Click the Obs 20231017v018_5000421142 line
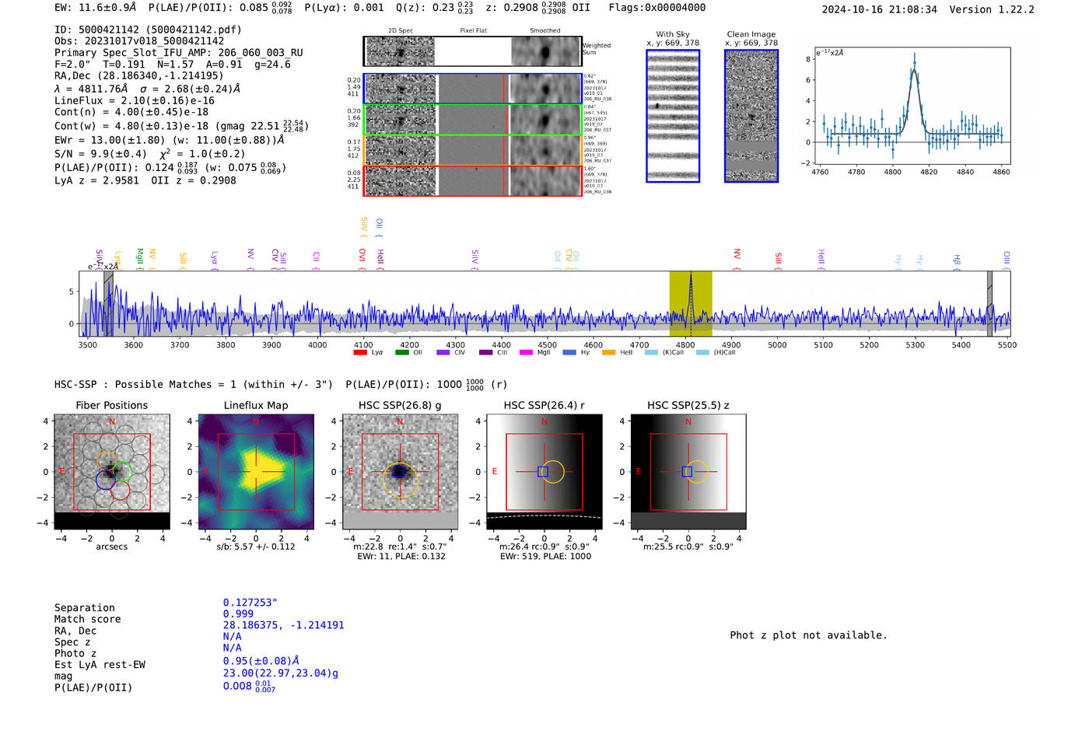 139,41
